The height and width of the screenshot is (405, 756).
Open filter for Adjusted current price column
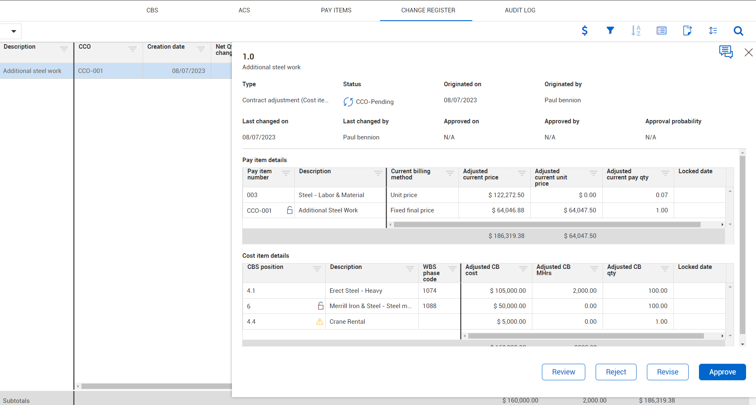click(522, 173)
